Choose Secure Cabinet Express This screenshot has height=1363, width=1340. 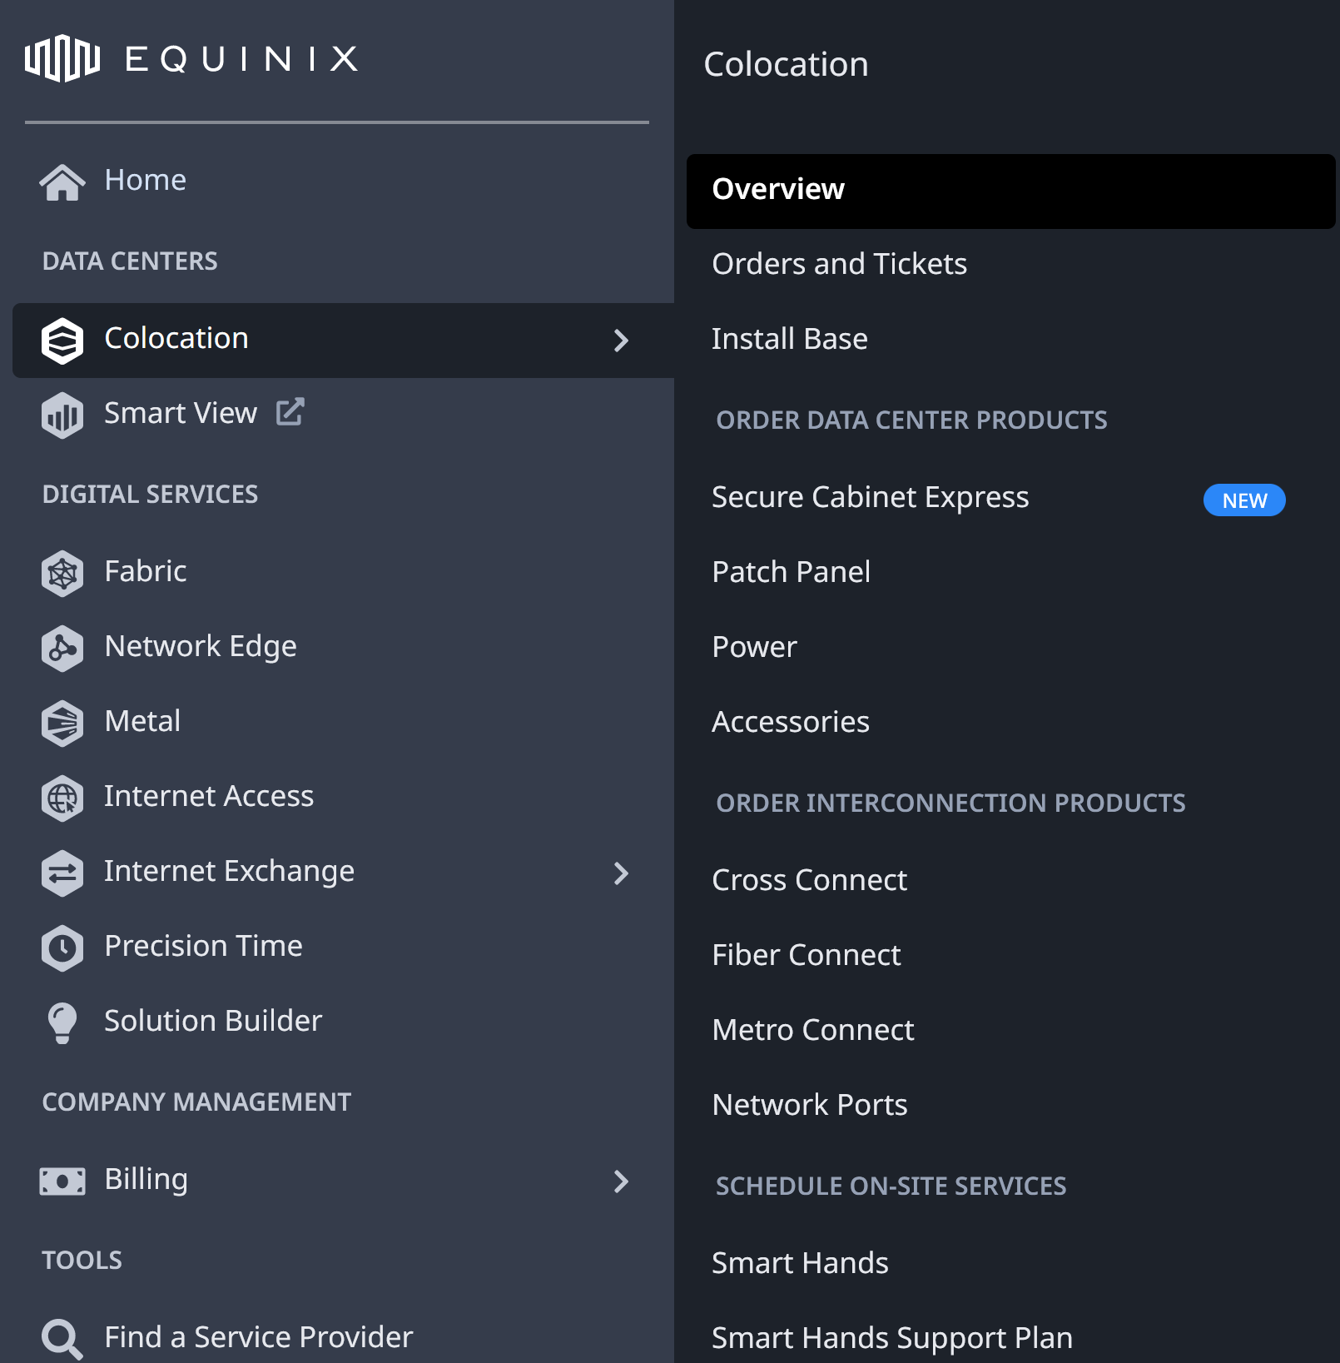[871, 497]
